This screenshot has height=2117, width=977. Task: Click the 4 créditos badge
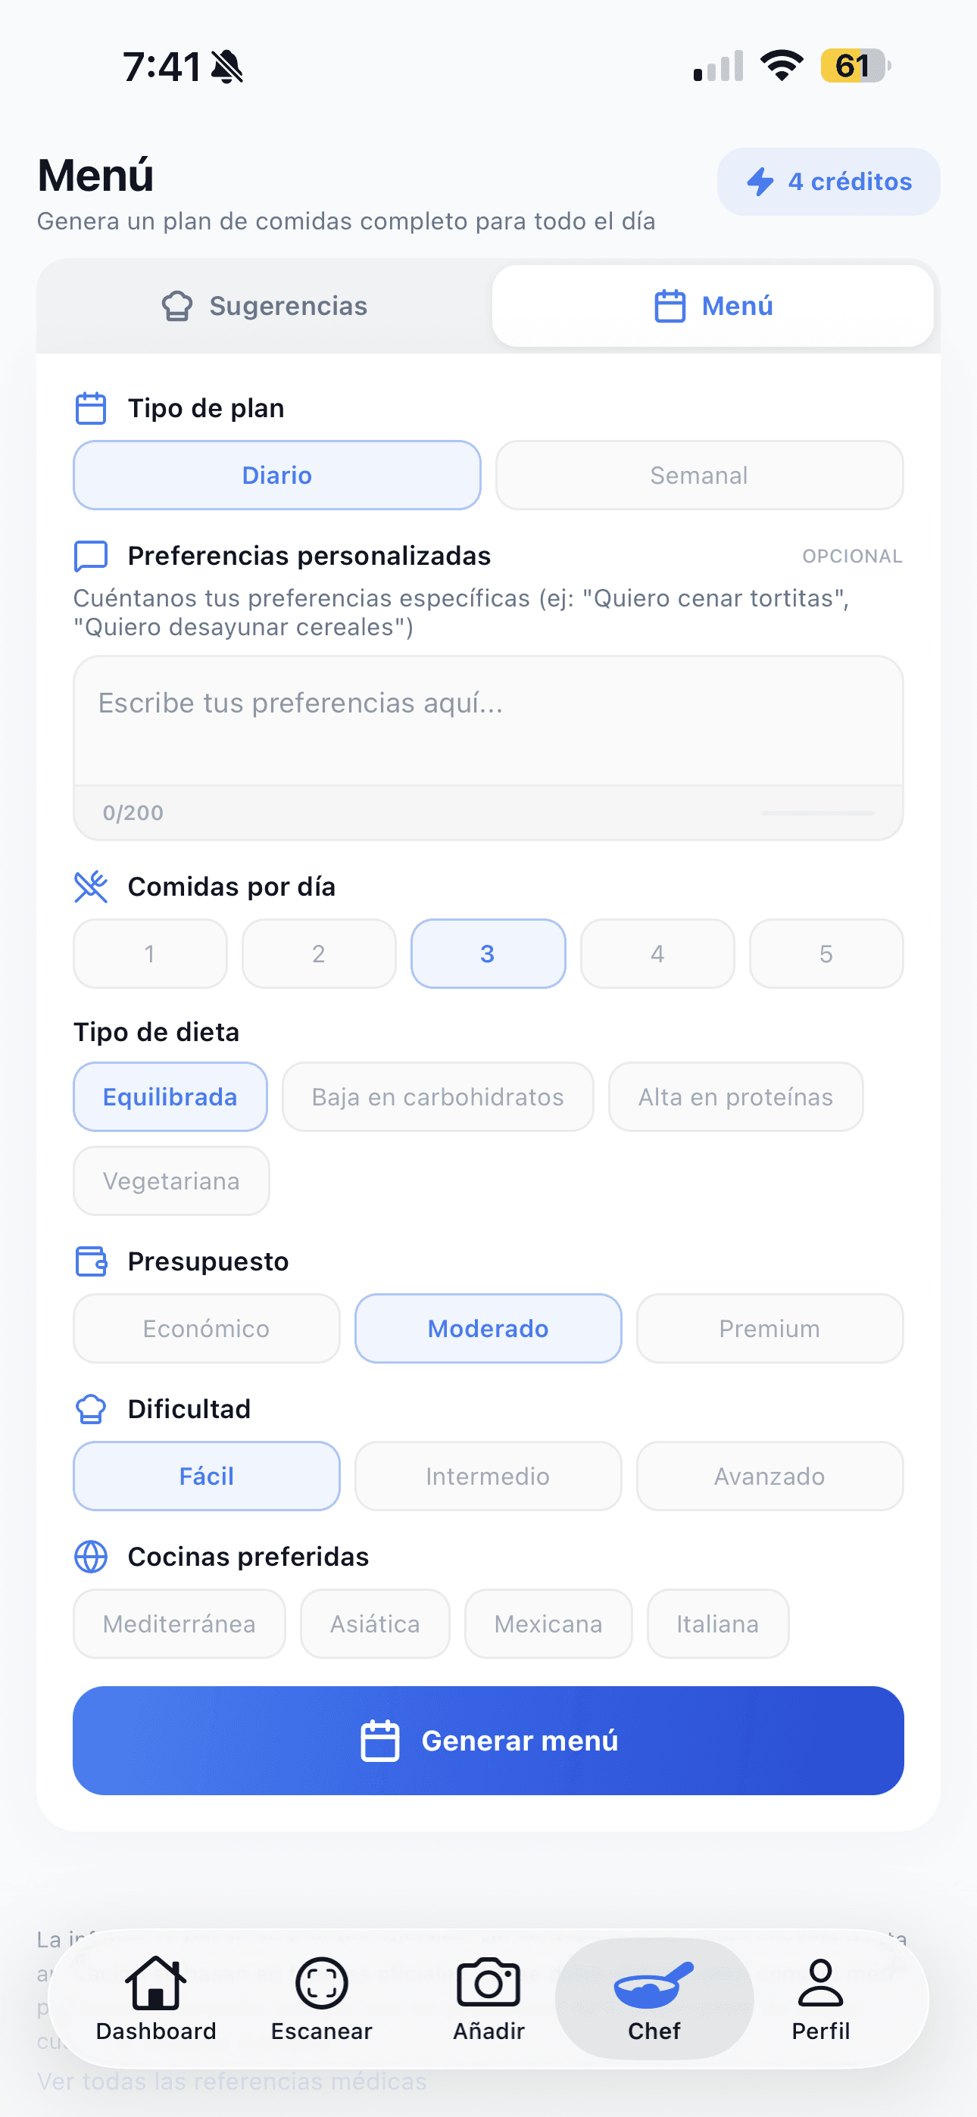pyautogui.click(x=827, y=182)
